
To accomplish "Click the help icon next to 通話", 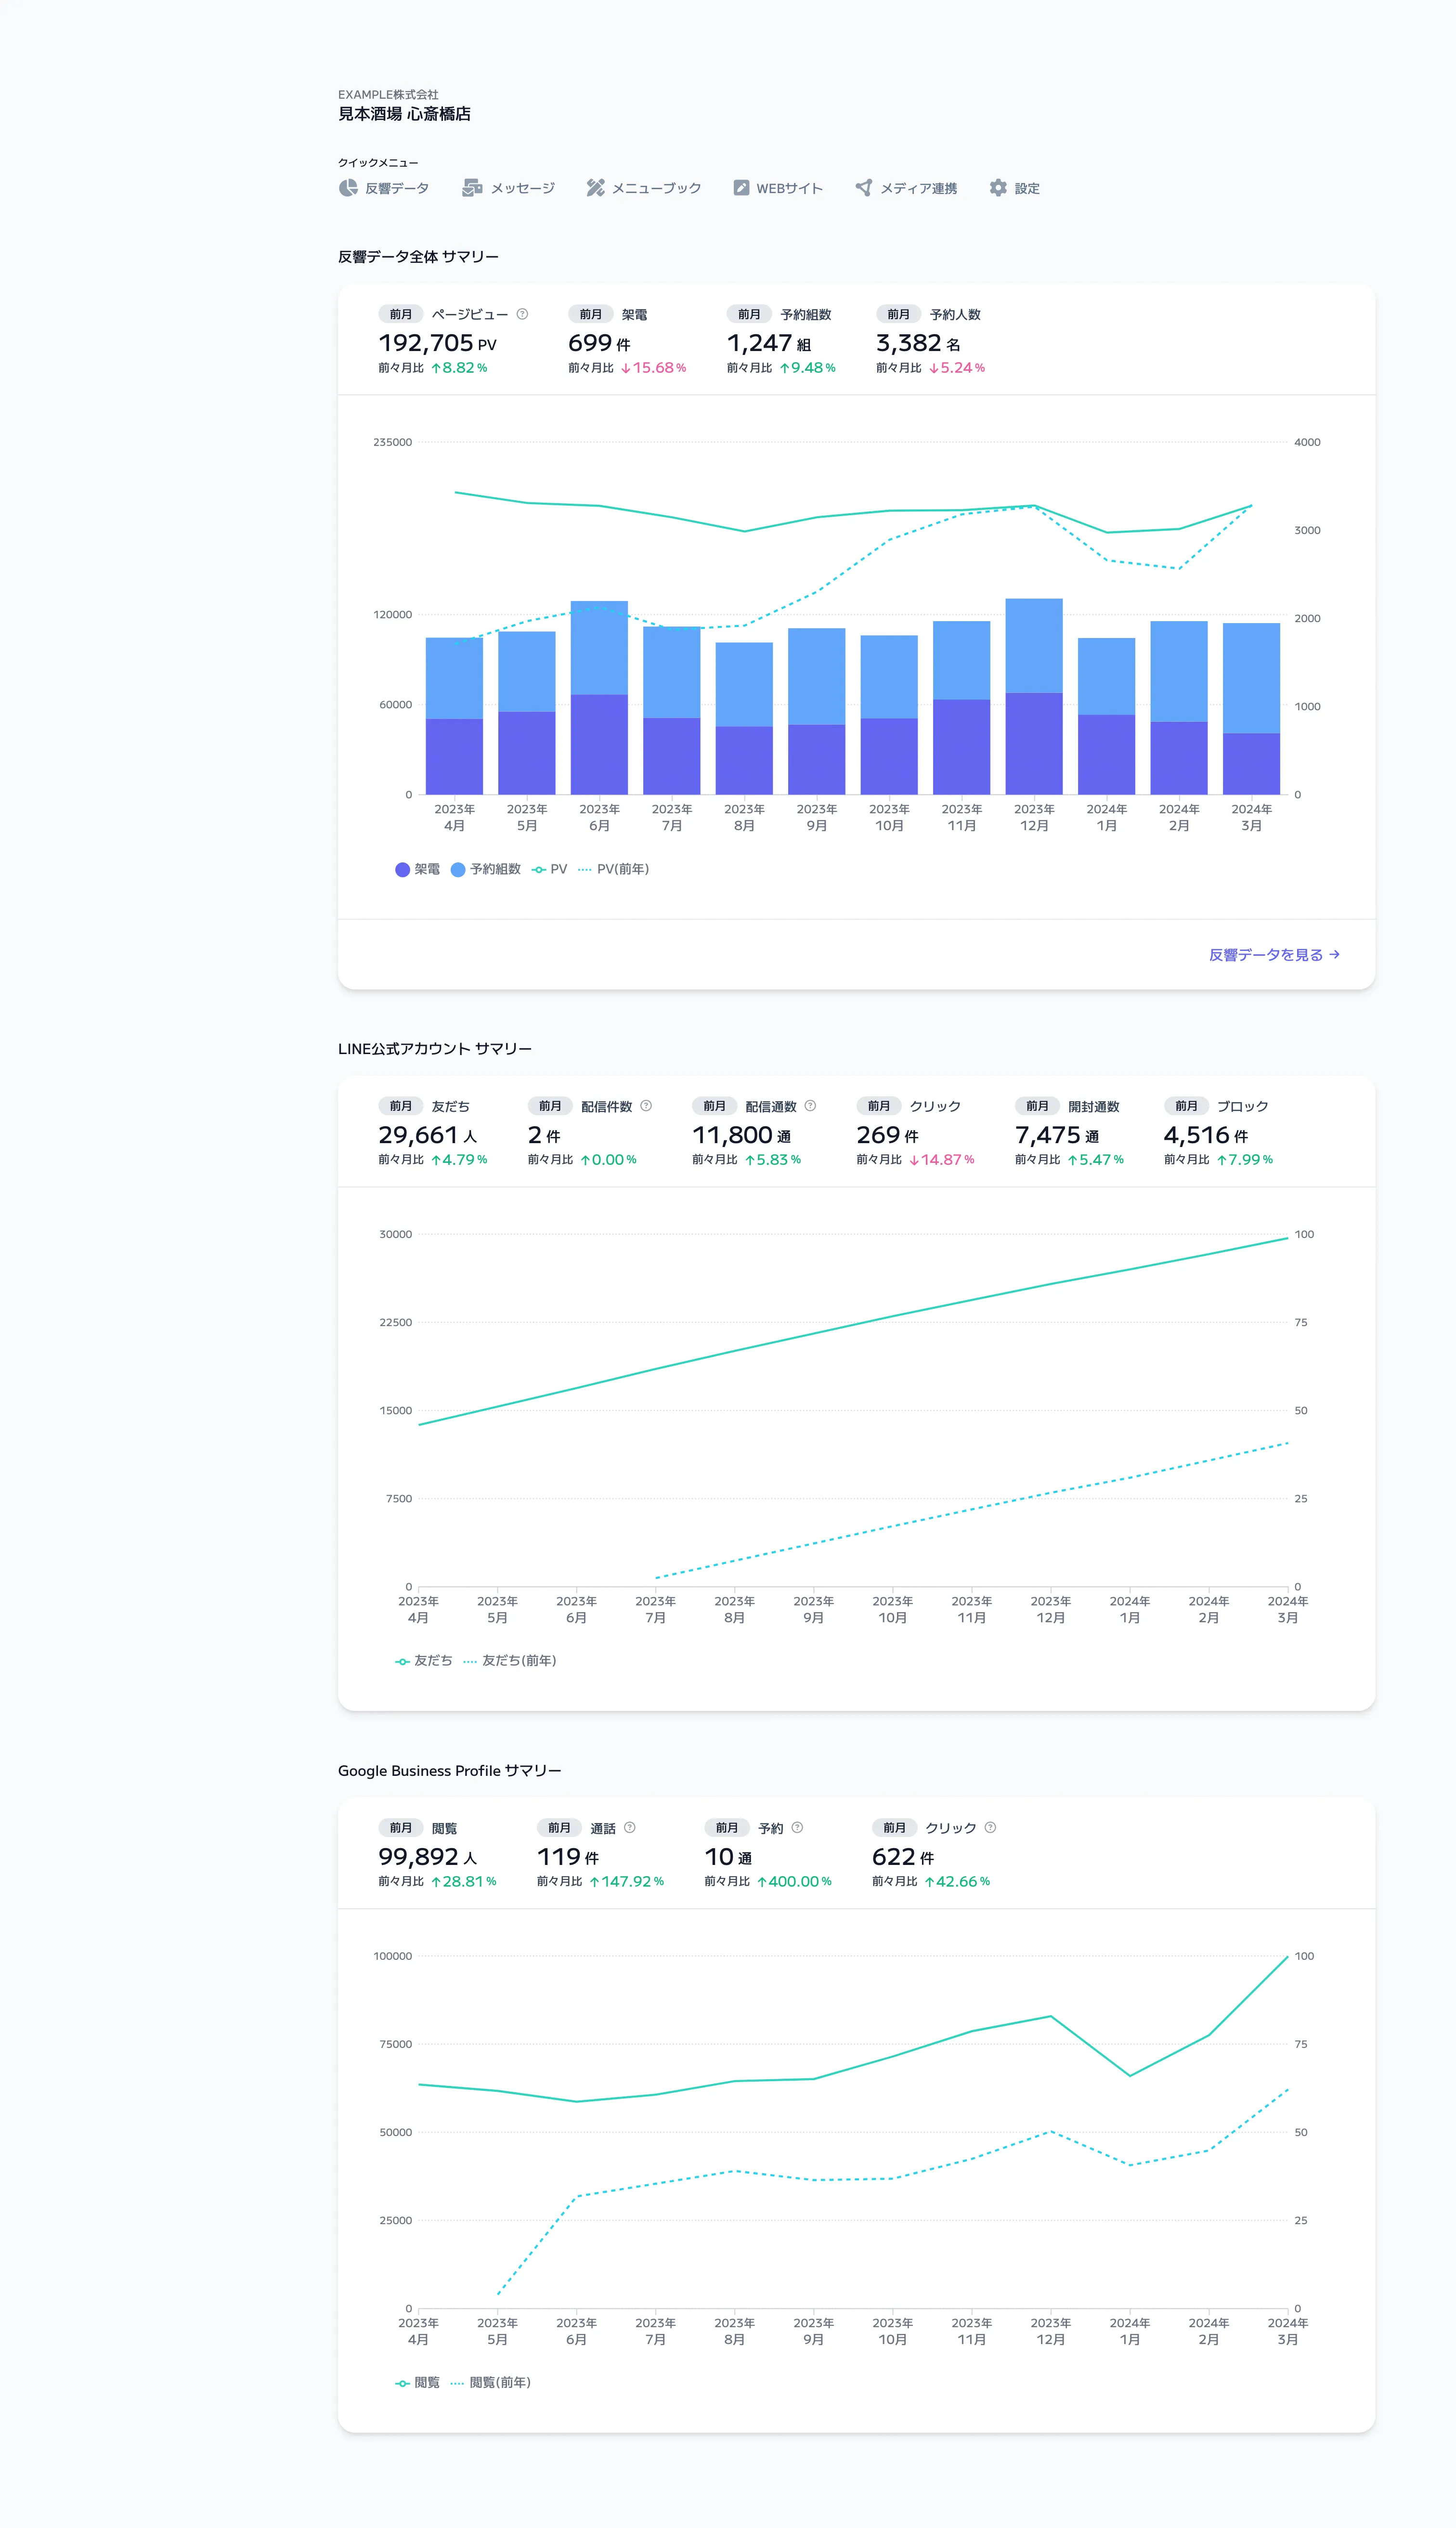I will (629, 1827).
